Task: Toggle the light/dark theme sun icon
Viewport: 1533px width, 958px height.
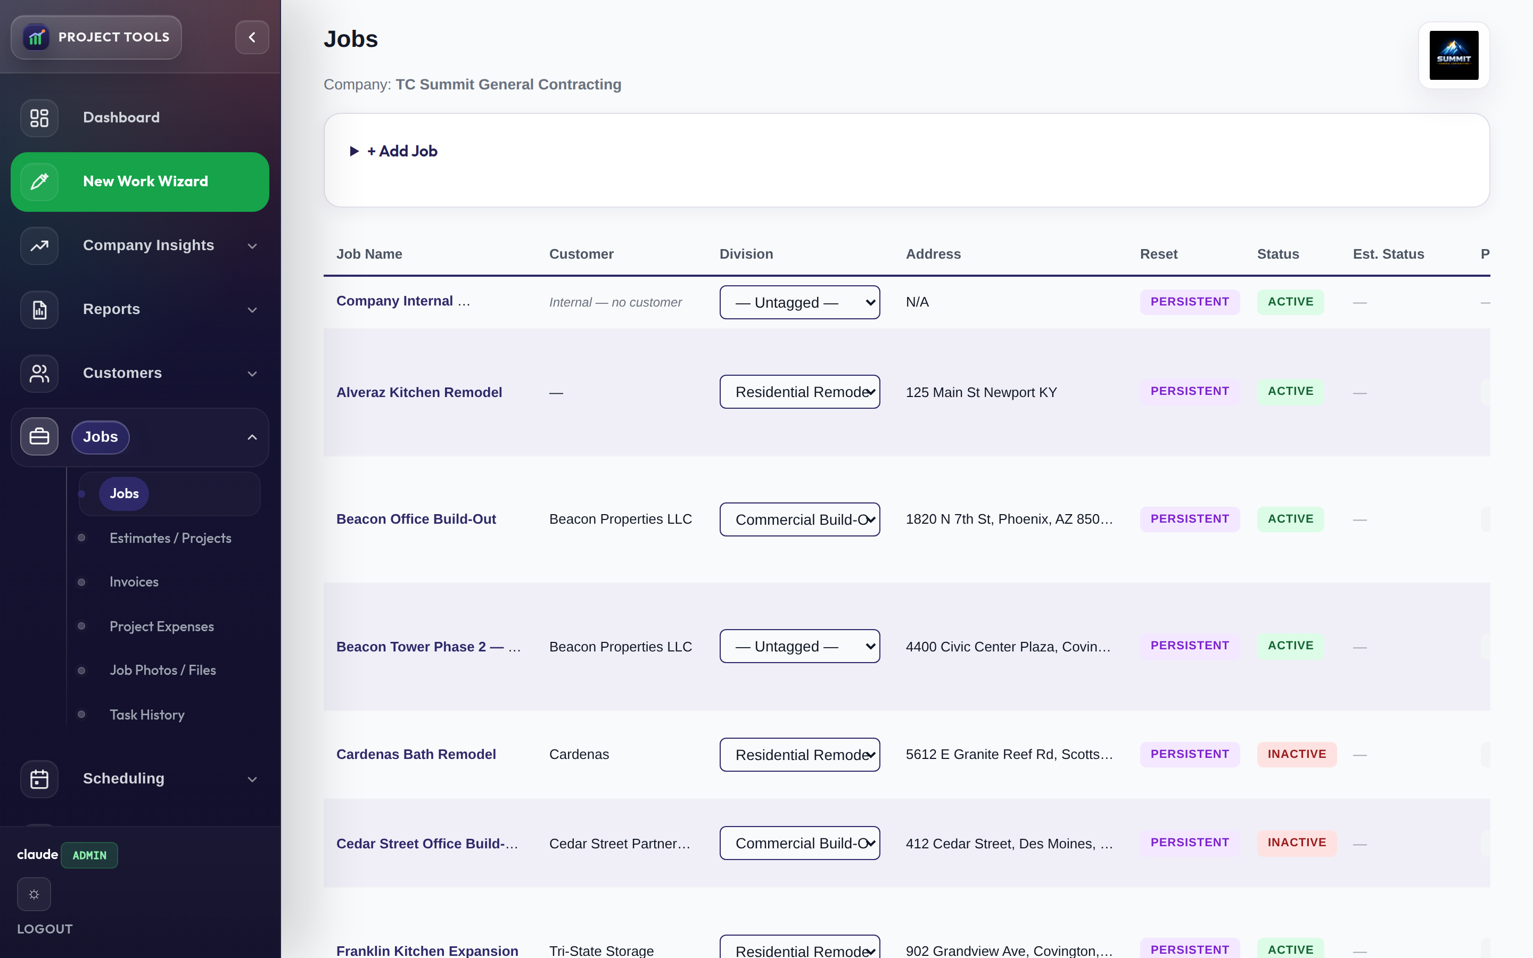Action: pos(34,894)
